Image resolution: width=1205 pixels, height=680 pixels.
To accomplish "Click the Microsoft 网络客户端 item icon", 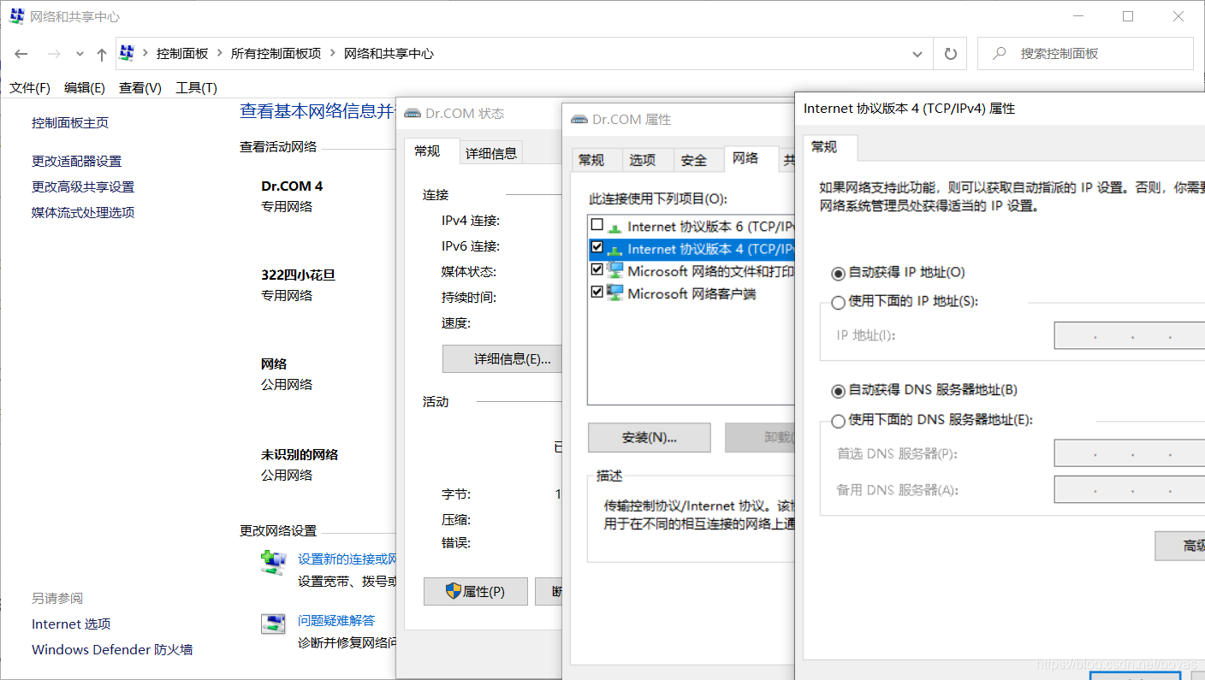I will click(x=615, y=293).
